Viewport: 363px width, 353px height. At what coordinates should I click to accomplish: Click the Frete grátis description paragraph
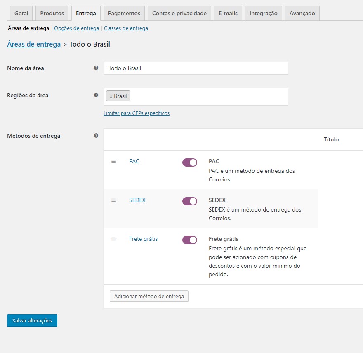[257, 261]
